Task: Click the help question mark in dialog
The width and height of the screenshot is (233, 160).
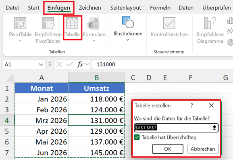Action: (x=191, y=105)
